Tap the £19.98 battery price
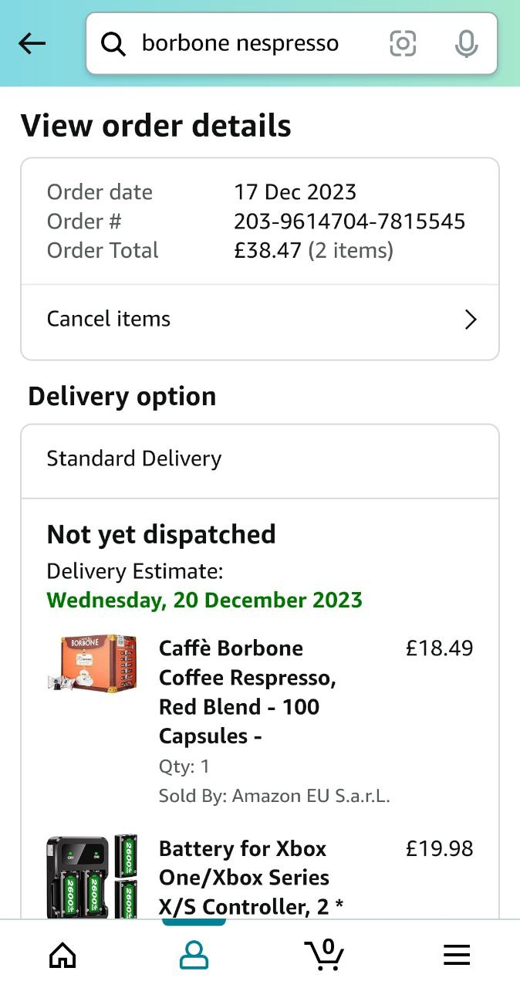Image resolution: width=520 pixels, height=988 pixels. click(439, 849)
